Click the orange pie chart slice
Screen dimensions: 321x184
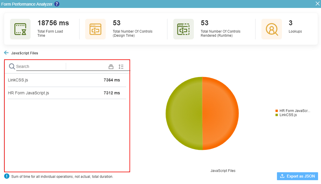(220, 113)
